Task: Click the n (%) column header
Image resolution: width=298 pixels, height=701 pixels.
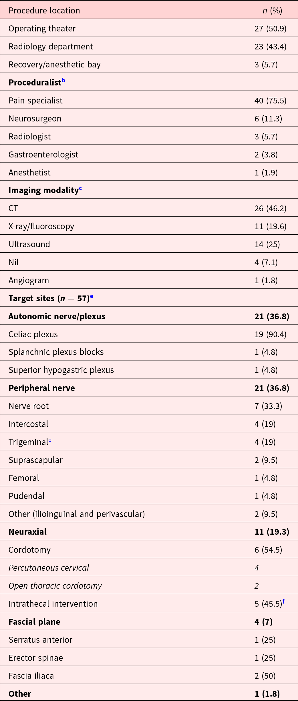Action: point(272,11)
